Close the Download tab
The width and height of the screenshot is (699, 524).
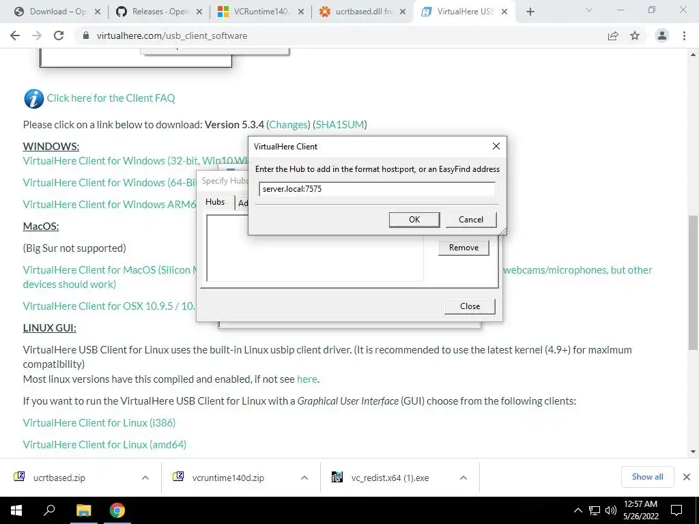pyautogui.click(x=98, y=12)
